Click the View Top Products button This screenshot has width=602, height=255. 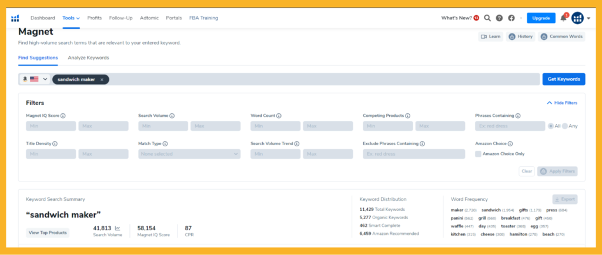(x=48, y=233)
